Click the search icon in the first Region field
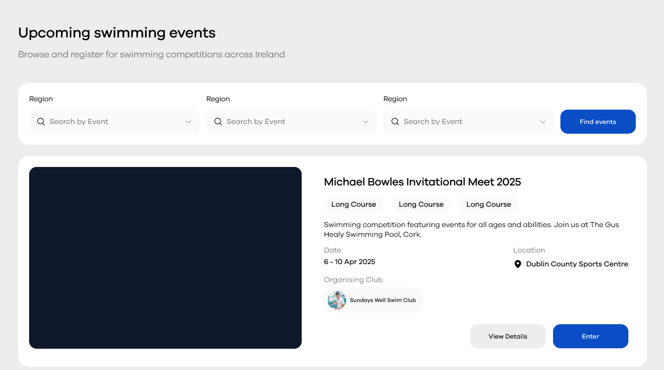This screenshot has width=664, height=370. 41,122
